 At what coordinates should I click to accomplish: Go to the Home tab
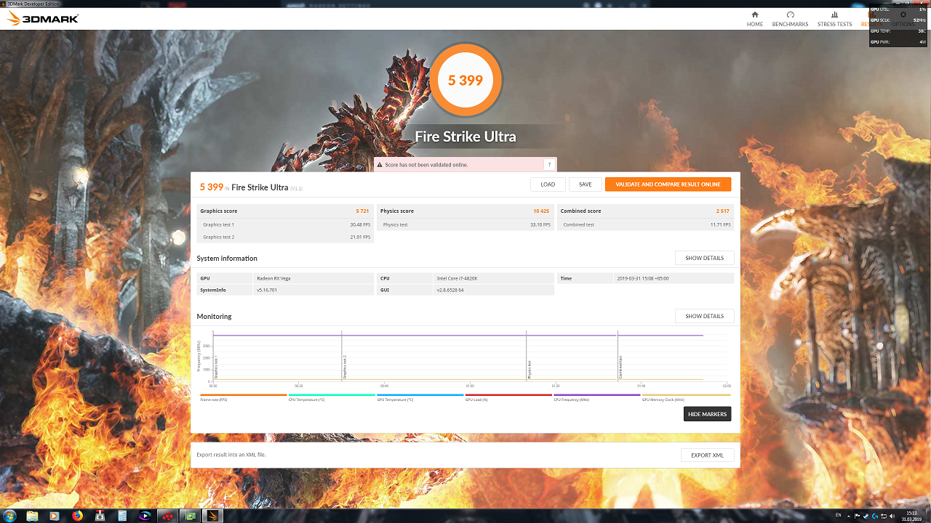point(755,19)
